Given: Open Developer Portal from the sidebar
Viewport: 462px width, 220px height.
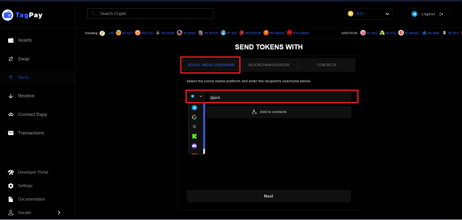Looking at the screenshot, I should 33,172.
